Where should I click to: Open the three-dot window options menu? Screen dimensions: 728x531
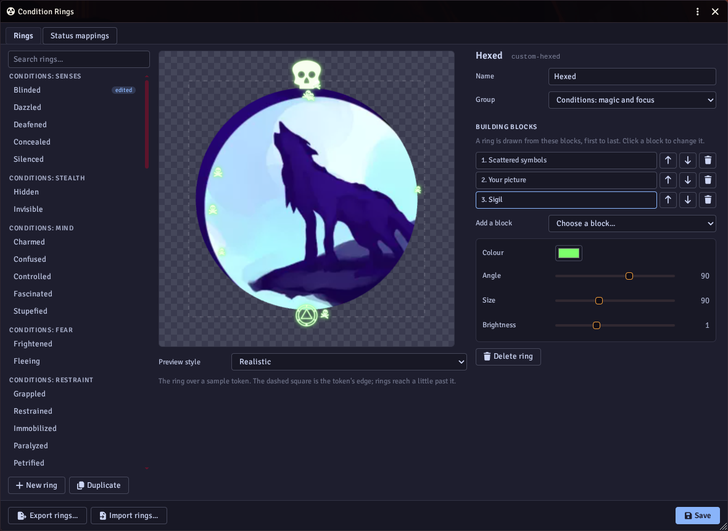697,12
